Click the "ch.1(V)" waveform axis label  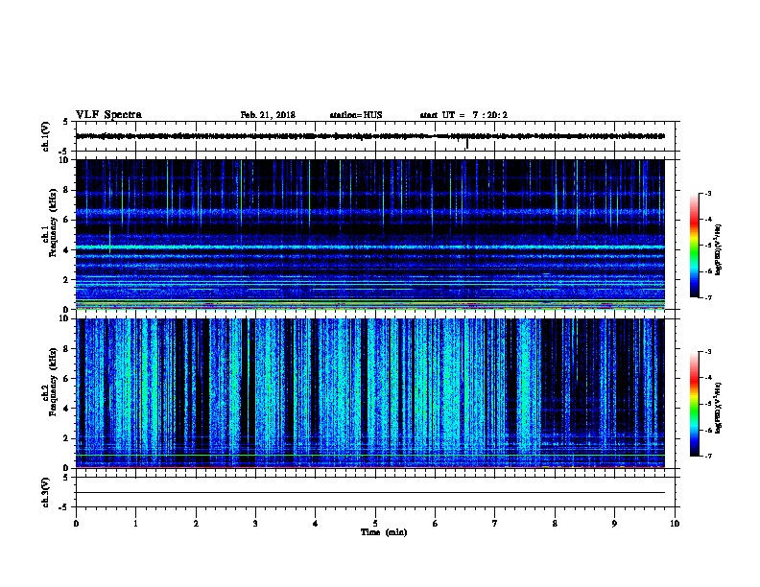click(45, 136)
